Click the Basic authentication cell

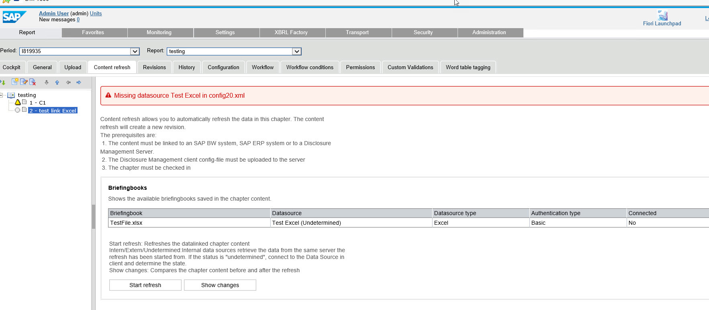(x=578, y=223)
